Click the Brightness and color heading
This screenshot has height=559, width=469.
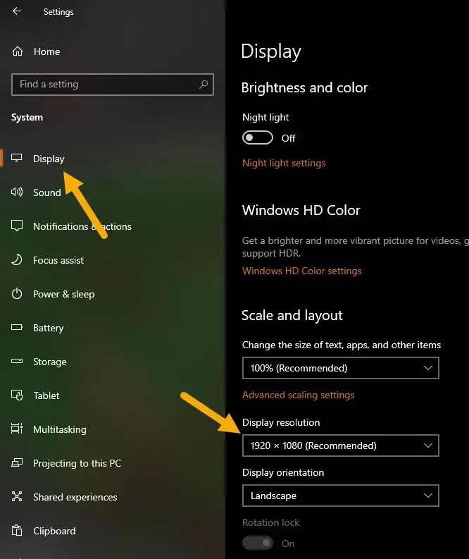pyautogui.click(x=304, y=87)
